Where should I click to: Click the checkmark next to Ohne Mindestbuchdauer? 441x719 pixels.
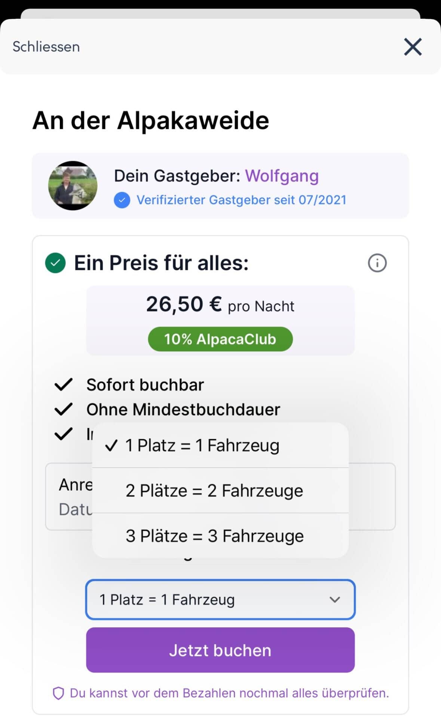coord(64,409)
